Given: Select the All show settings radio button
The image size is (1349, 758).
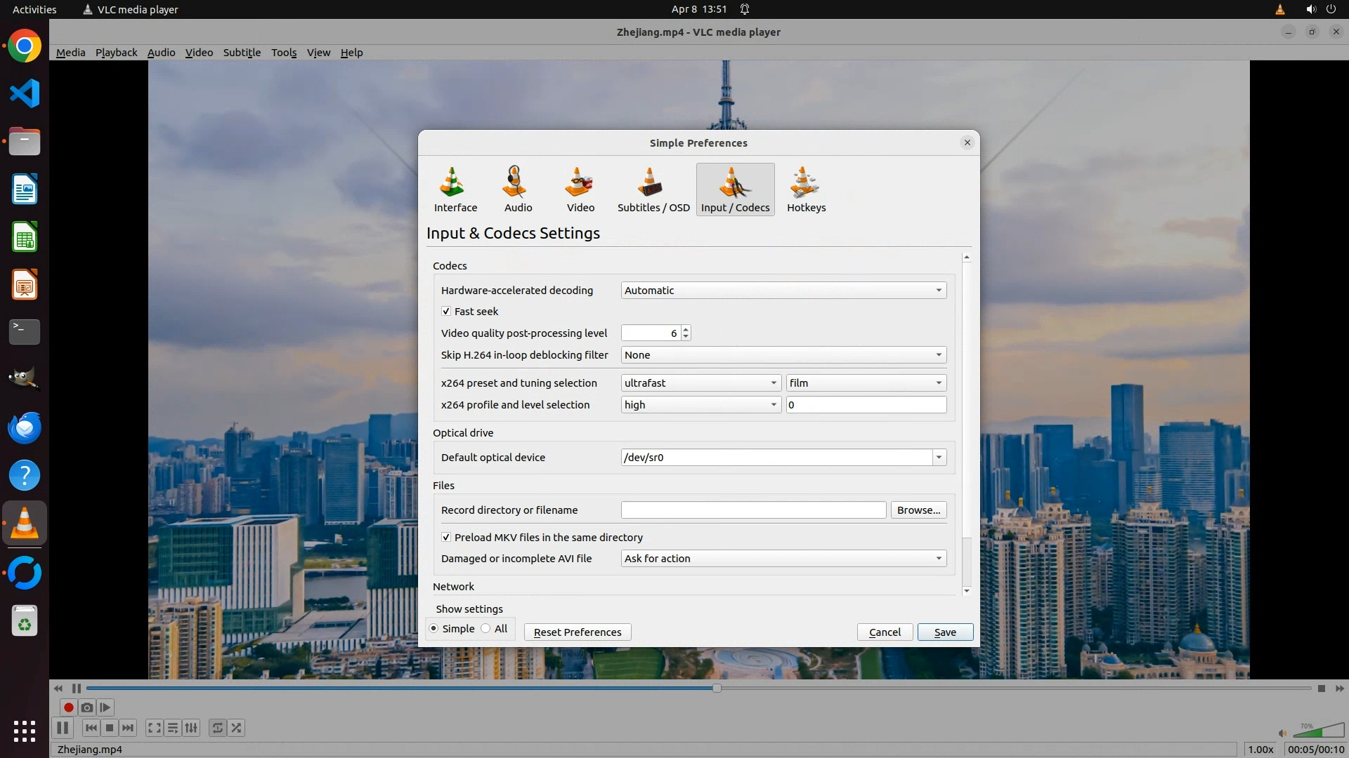Looking at the screenshot, I should pos(486,629).
